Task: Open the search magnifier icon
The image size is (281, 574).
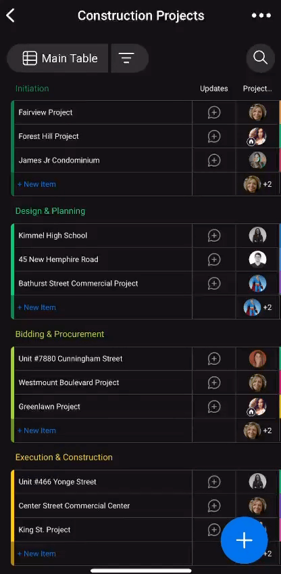Action: 260,58
